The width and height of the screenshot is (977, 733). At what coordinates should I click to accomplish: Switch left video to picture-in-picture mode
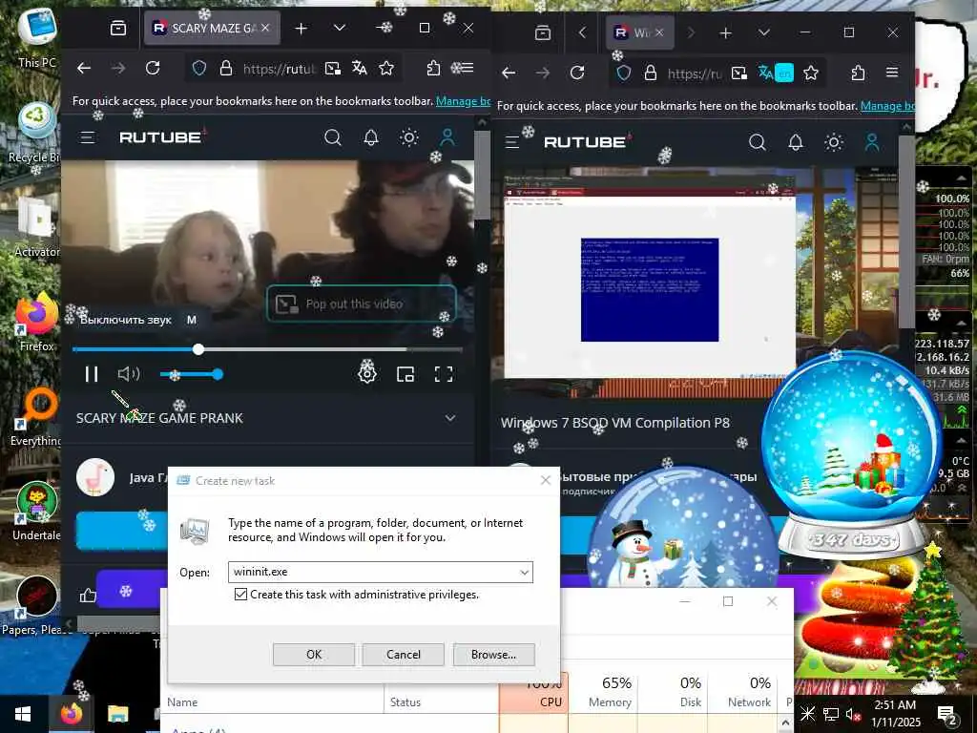(405, 374)
